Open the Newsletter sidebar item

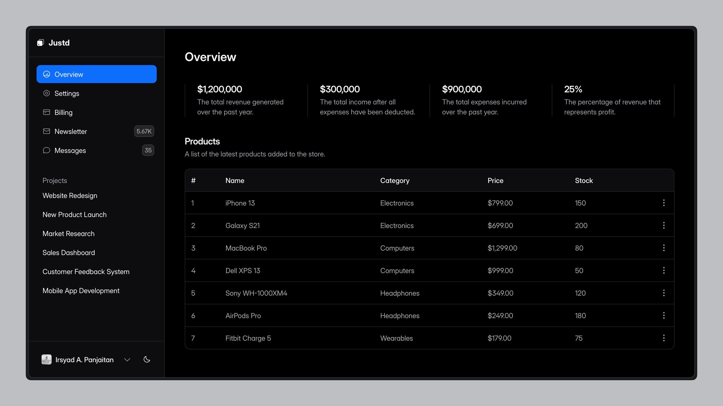pyautogui.click(x=71, y=131)
